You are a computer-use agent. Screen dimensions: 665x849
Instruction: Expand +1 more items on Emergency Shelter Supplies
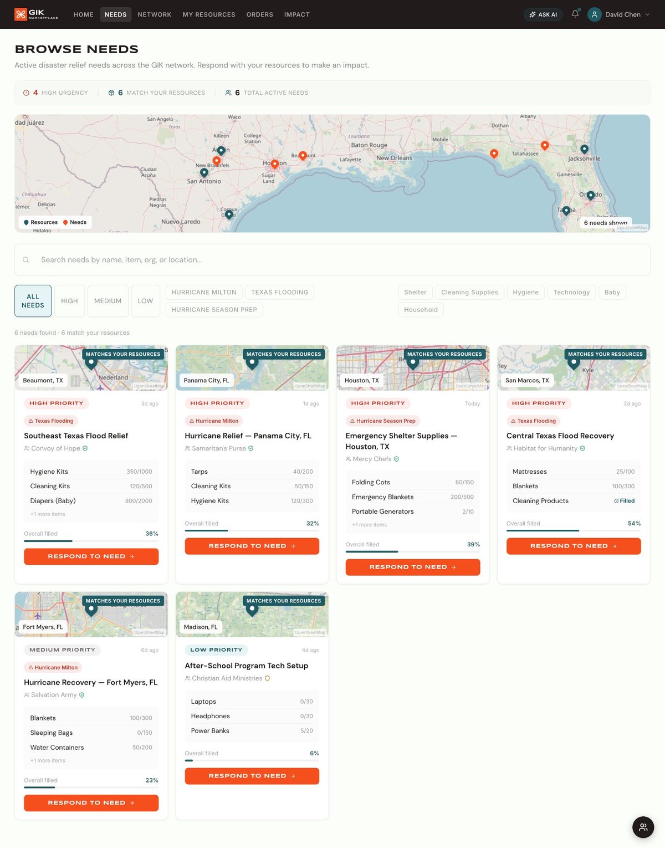369,524
